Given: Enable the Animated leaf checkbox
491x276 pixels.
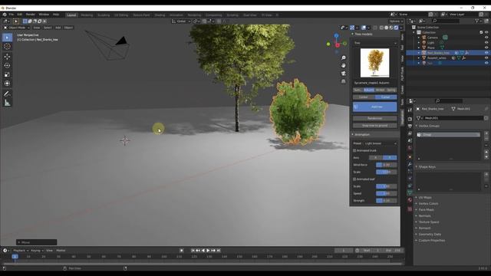Looking at the screenshot, I should click(354, 179).
